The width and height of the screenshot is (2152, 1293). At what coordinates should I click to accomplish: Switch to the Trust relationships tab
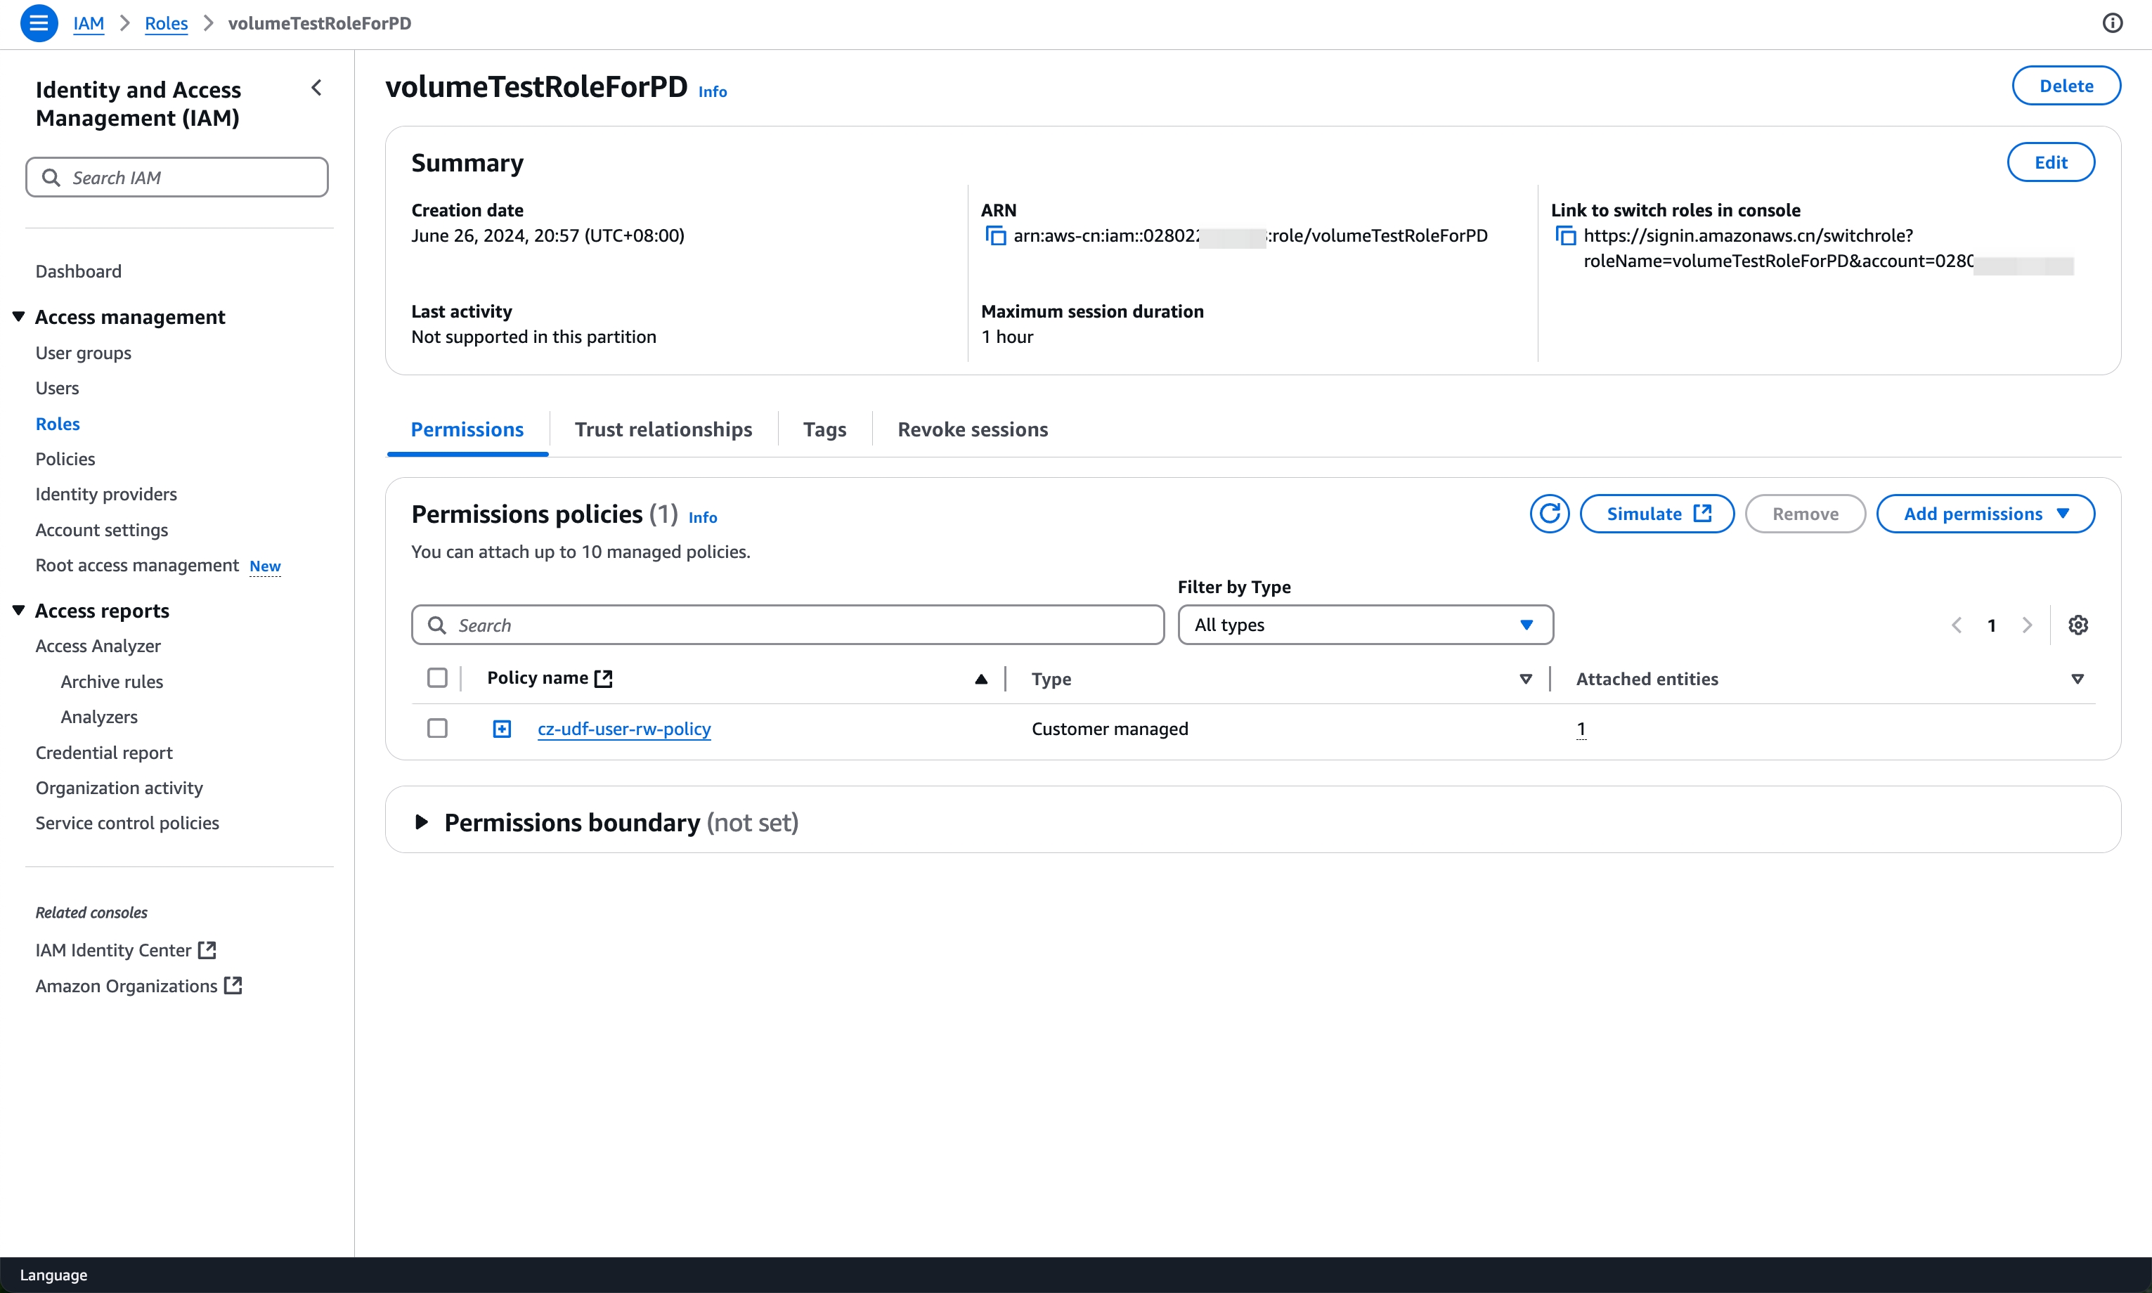663,429
